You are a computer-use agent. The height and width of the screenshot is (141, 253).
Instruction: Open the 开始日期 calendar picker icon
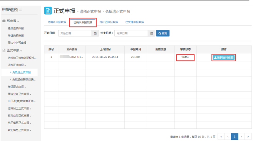coord(95,33)
